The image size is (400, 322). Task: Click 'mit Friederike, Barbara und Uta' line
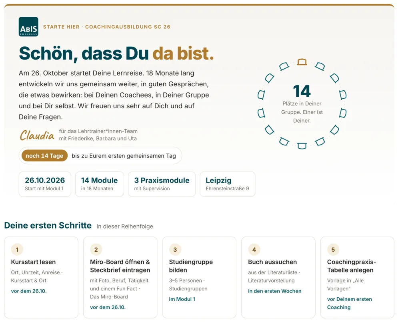click(98, 139)
